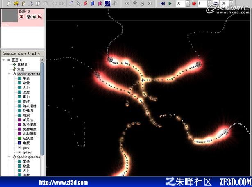Collapse the 图层 0 tree node
The image size is (252, 187).
tap(4, 60)
